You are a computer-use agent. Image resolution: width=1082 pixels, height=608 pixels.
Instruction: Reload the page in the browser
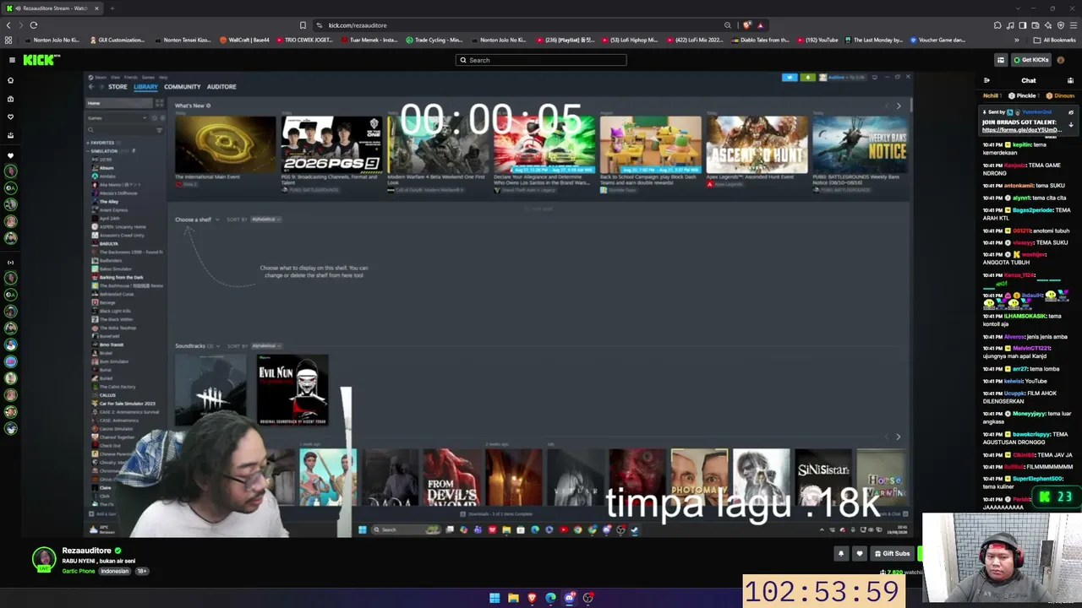[x=34, y=25]
